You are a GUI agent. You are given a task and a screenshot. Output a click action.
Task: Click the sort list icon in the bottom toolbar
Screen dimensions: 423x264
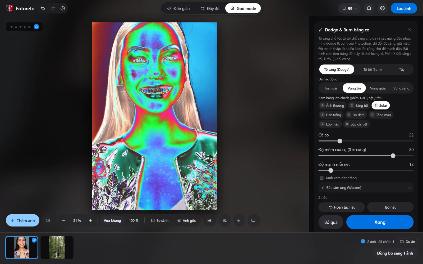(x=225, y=220)
